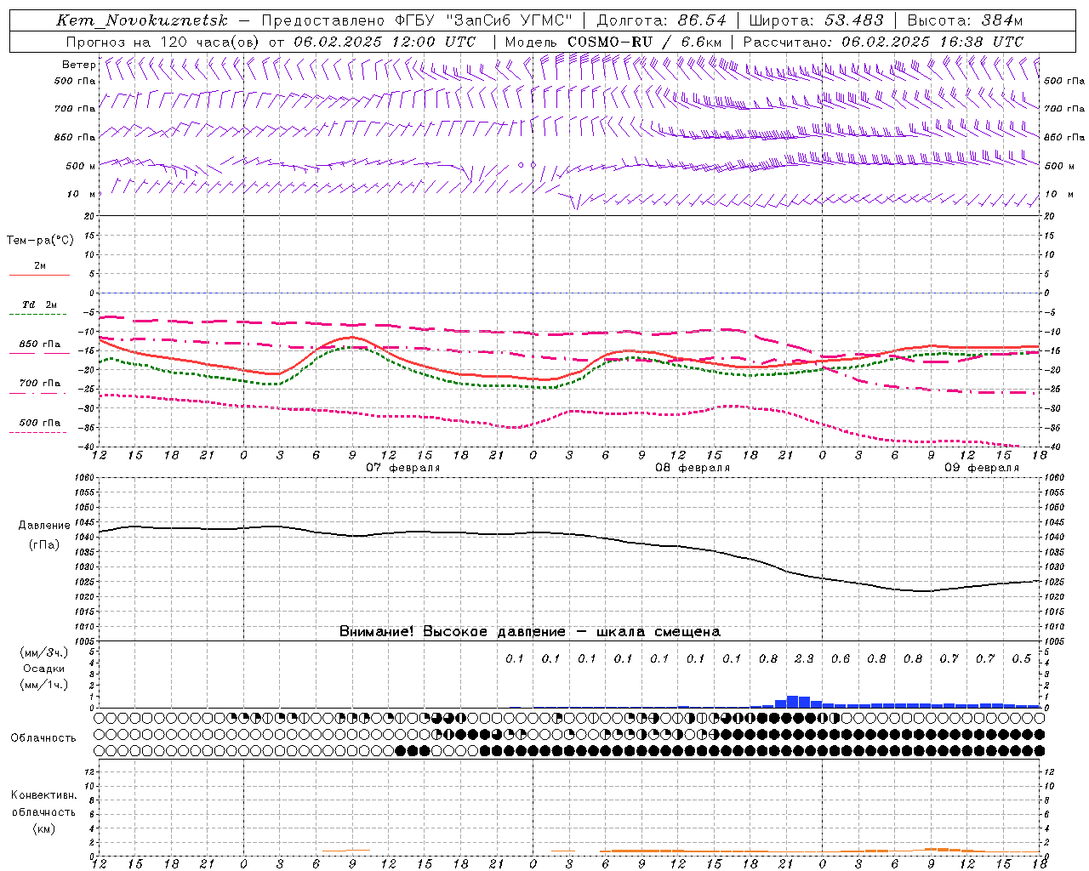Select the provider text ФГБУ "ЗапСиб УГМС"
Viewport: 1089px width, 871px height.
pos(483,20)
